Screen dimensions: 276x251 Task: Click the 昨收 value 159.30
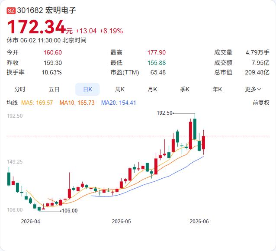pyautogui.click(x=53, y=63)
